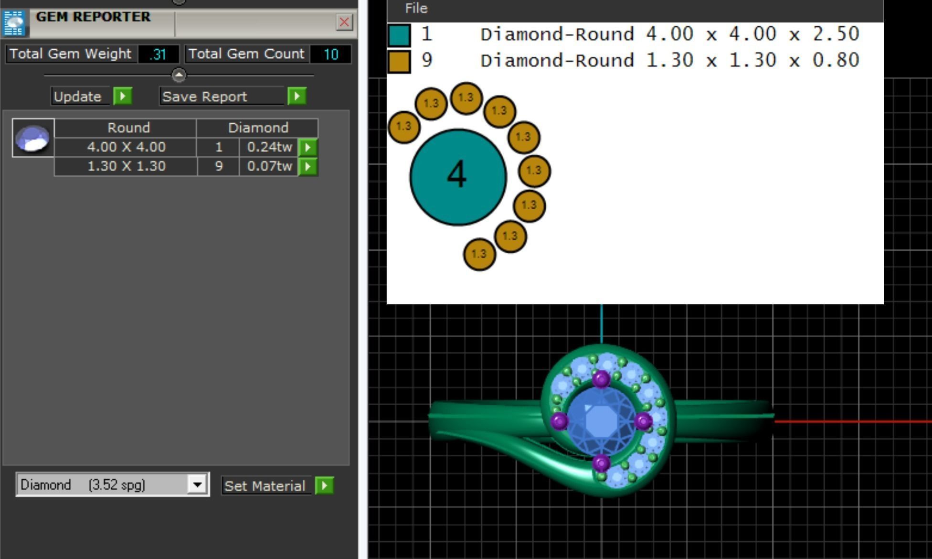
Task: Click green arrow next to Set Material
Action: pyautogui.click(x=324, y=485)
